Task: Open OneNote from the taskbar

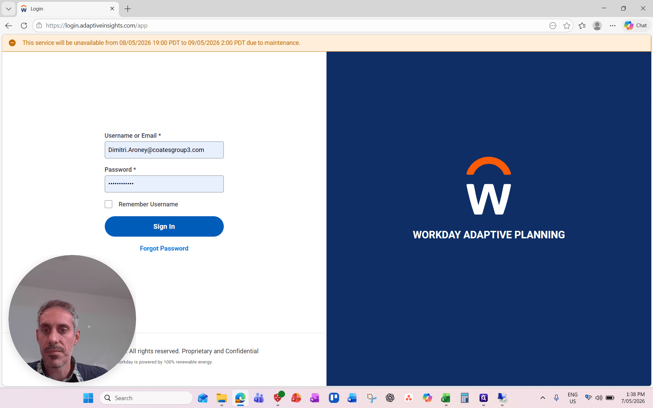Action: point(315,398)
